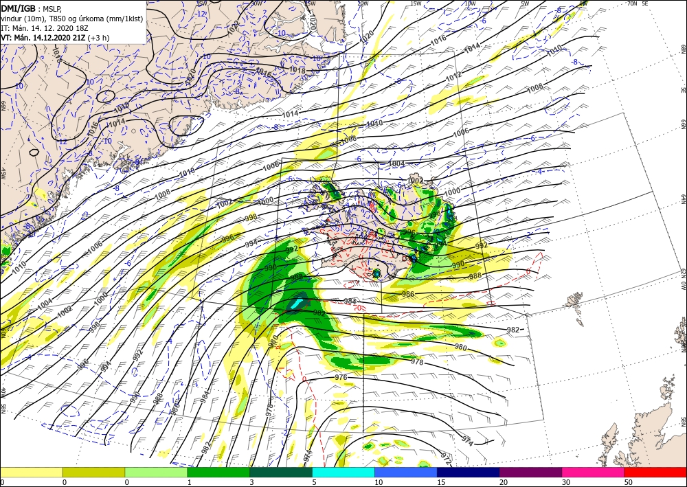Select the dark green 3–5 mm swatch
The height and width of the screenshot is (487, 687).
pos(281,472)
